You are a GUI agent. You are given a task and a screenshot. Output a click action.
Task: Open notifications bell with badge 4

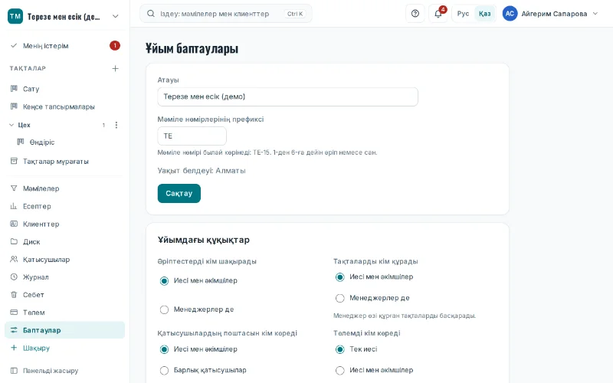(438, 14)
